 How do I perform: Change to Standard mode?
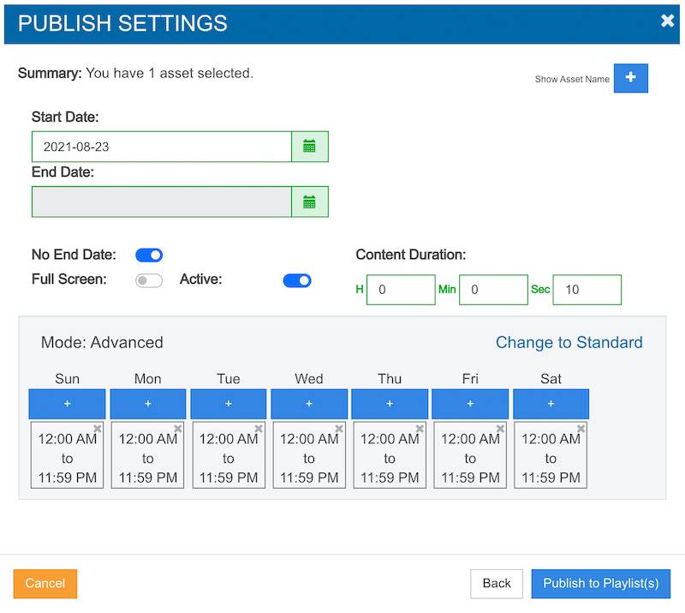tap(569, 342)
